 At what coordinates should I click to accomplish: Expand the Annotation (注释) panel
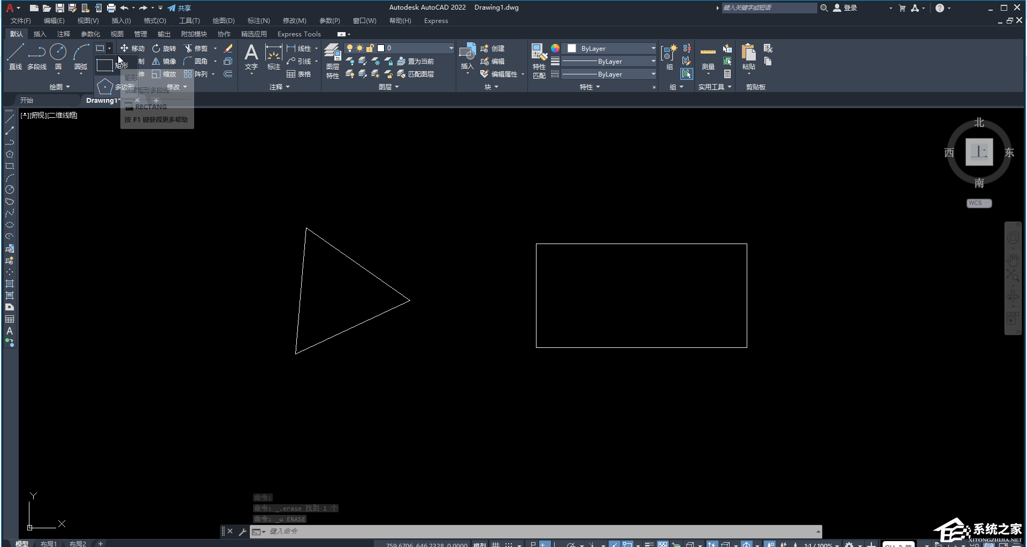pos(279,87)
